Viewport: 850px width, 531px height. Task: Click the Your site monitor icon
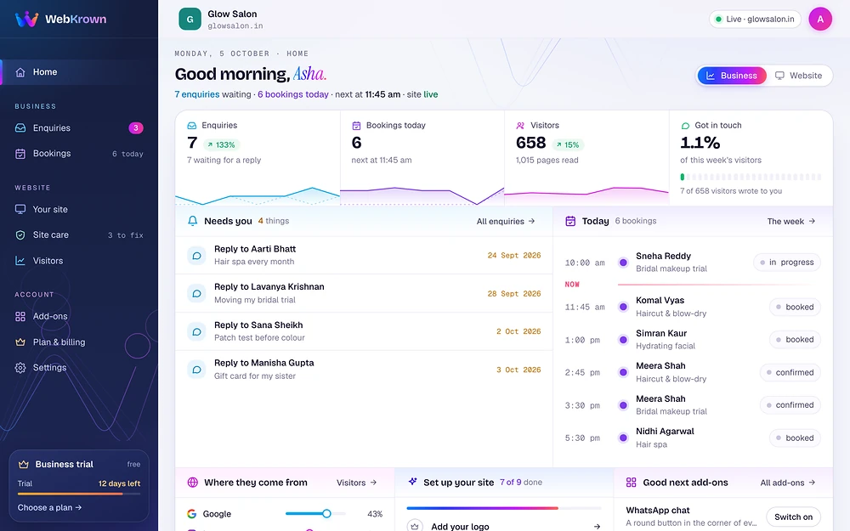pyautogui.click(x=20, y=209)
